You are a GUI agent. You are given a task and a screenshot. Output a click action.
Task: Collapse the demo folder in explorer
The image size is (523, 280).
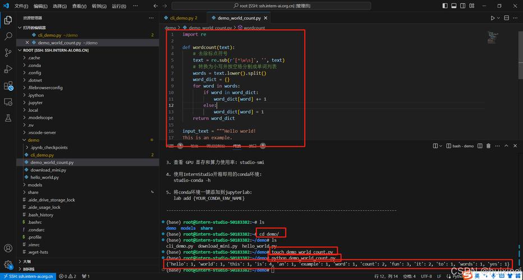[x=33, y=140]
